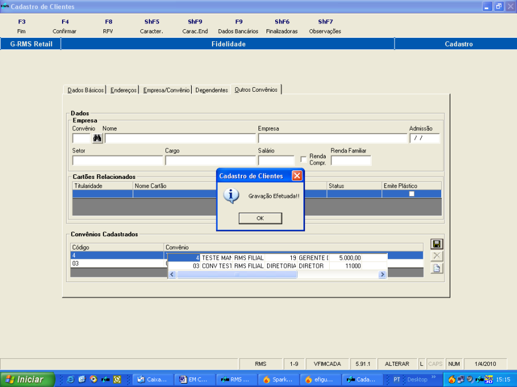Select the Outros Convênios tab
Image resolution: width=517 pixels, height=387 pixels.
(x=256, y=89)
